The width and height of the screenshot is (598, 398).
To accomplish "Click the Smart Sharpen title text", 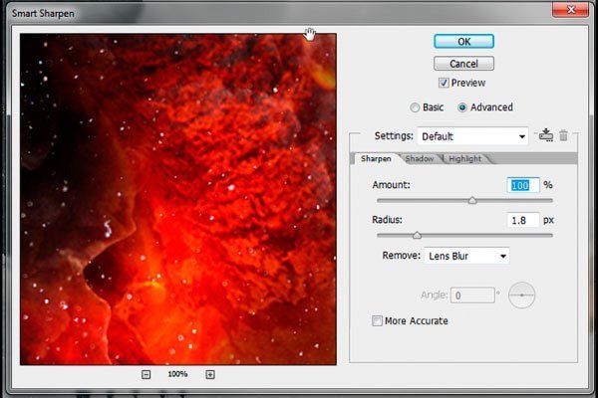I will coord(43,13).
